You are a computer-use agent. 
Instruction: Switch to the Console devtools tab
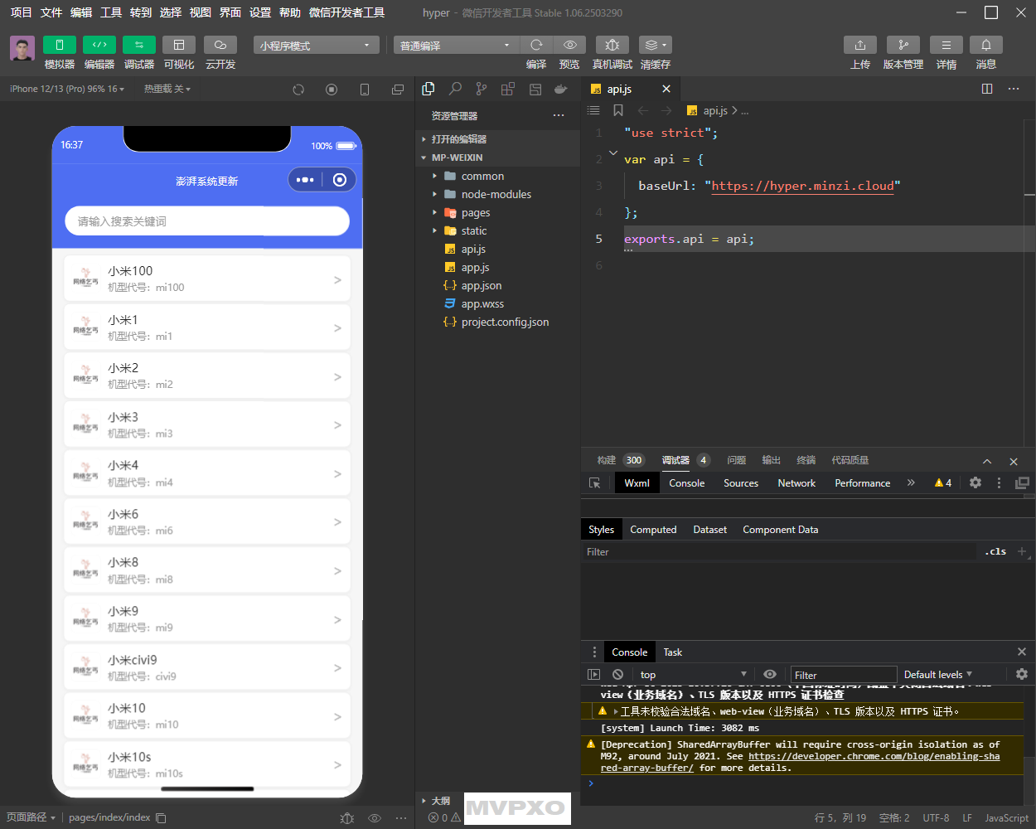[x=687, y=483]
